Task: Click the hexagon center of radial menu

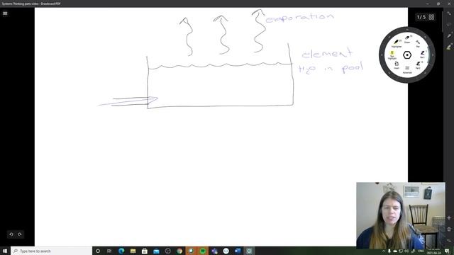Action: click(407, 55)
